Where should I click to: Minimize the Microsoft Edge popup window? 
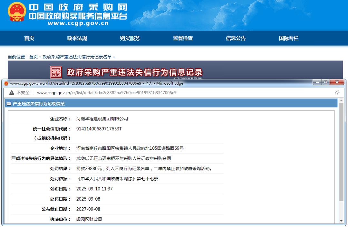317,82
